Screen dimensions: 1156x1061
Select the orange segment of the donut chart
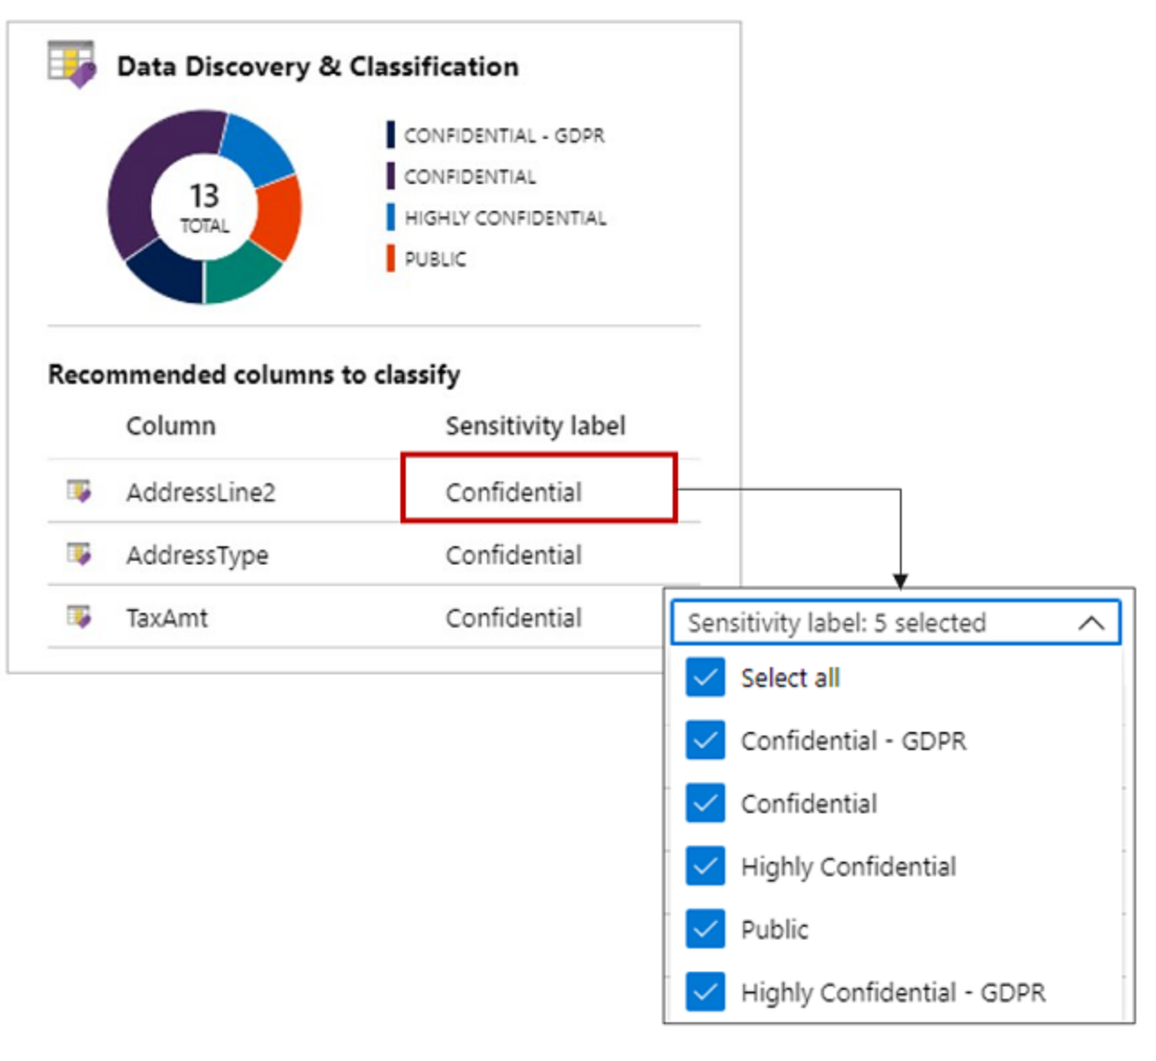coord(279,216)
